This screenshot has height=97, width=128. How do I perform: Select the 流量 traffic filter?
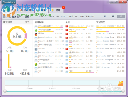27,17
